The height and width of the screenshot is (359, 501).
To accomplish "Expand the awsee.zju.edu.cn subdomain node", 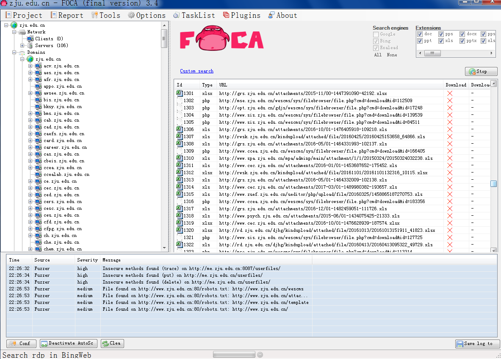I will 30,93.
